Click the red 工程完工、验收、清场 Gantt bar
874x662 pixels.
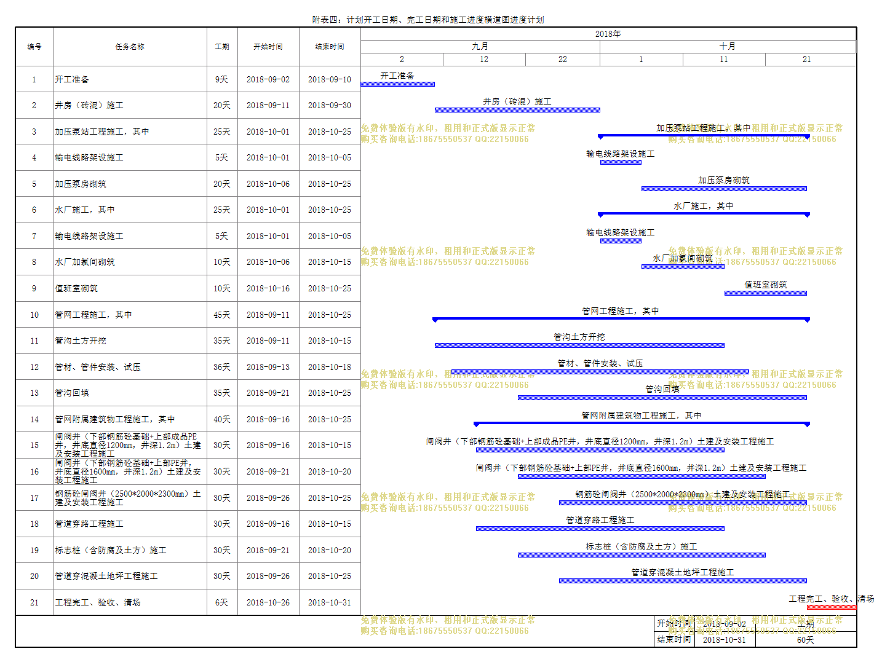832,607
